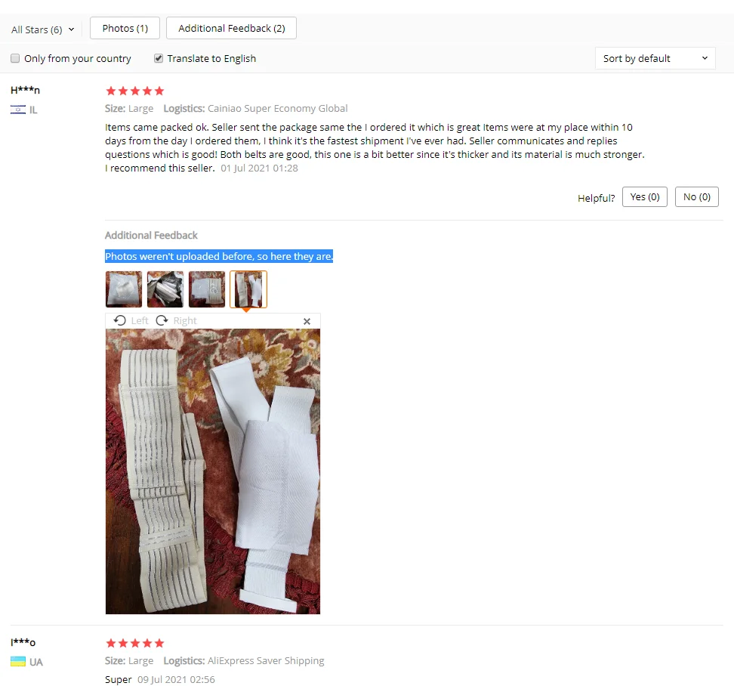Switch to Photos (1) tab
The image size is (734, 686).
pos(125,28)
